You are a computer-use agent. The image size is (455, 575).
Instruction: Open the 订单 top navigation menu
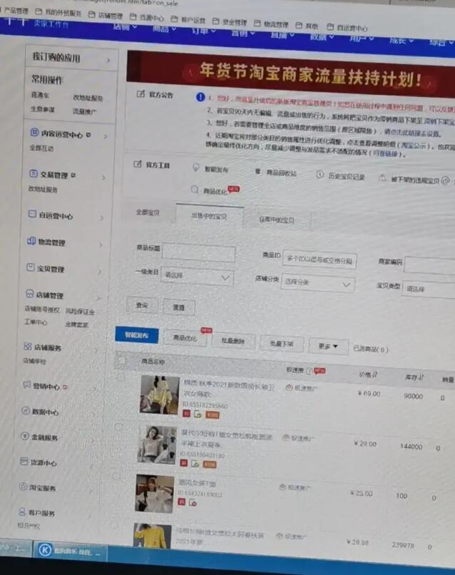coord(203,31)
